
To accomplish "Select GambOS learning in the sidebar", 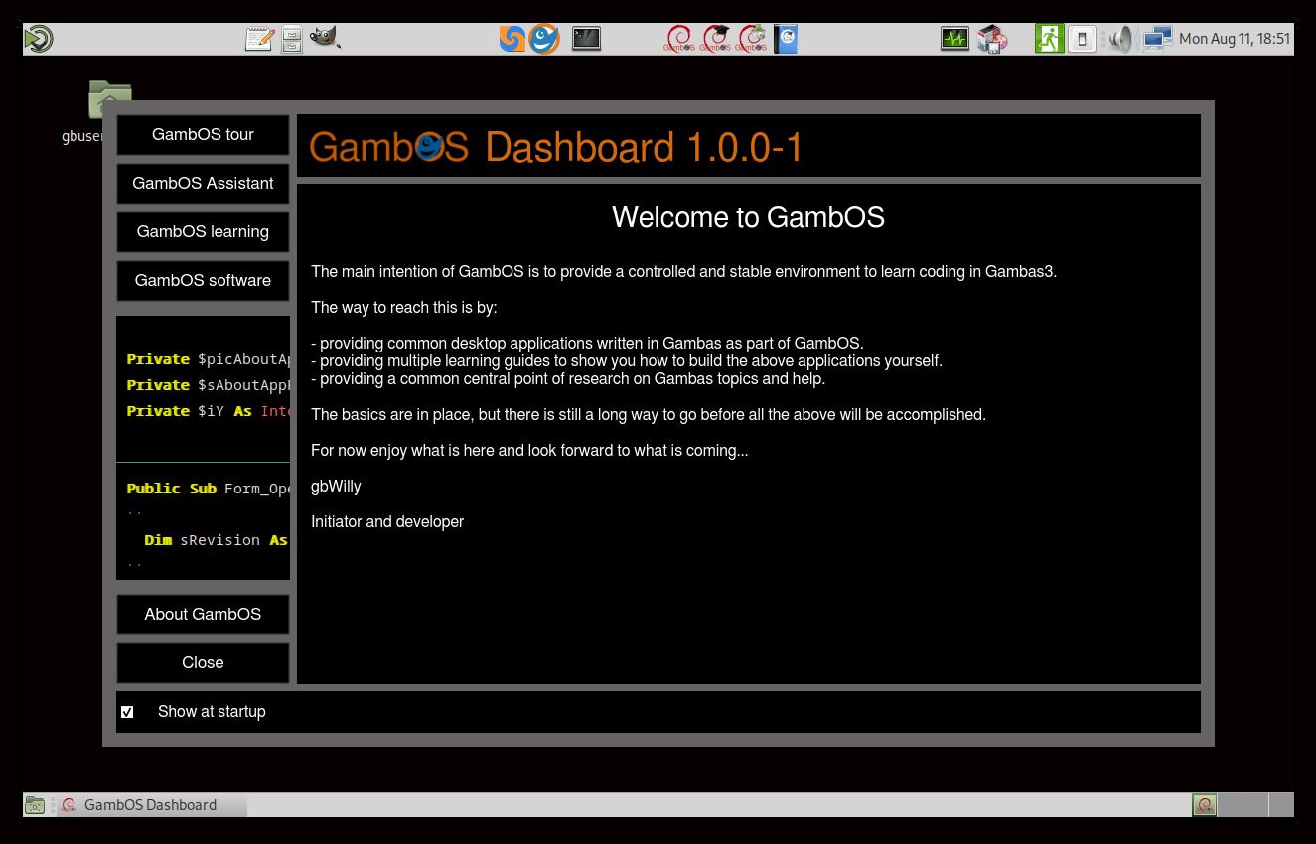I will [x=203, y=232].
